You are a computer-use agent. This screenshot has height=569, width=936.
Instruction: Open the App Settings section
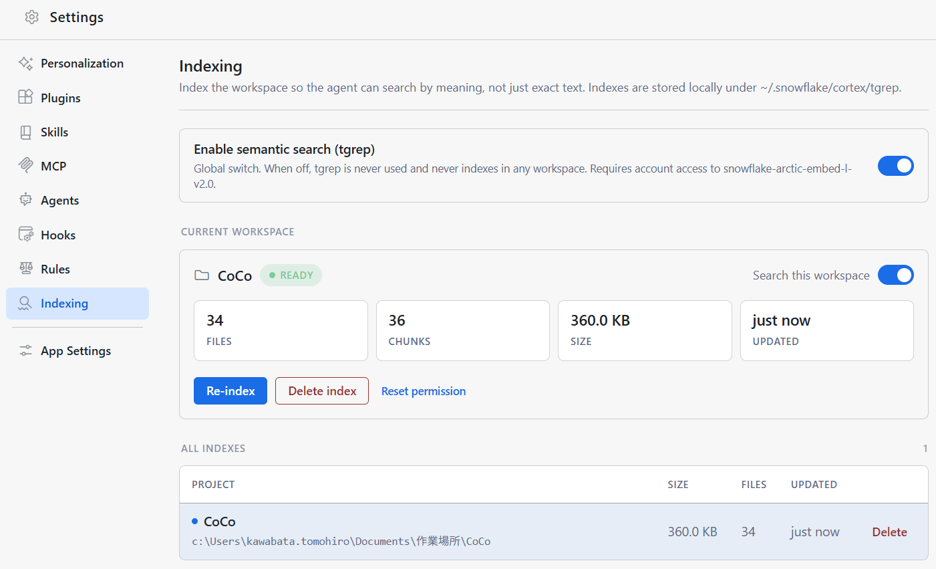77,350
